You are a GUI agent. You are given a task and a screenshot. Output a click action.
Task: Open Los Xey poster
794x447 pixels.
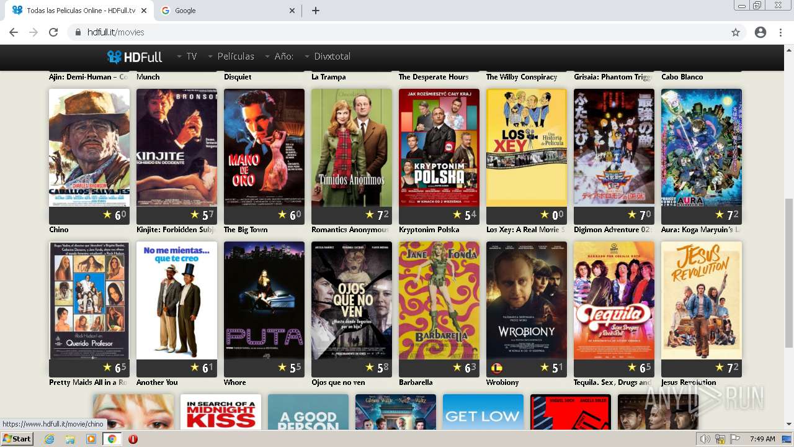point(527,148)
